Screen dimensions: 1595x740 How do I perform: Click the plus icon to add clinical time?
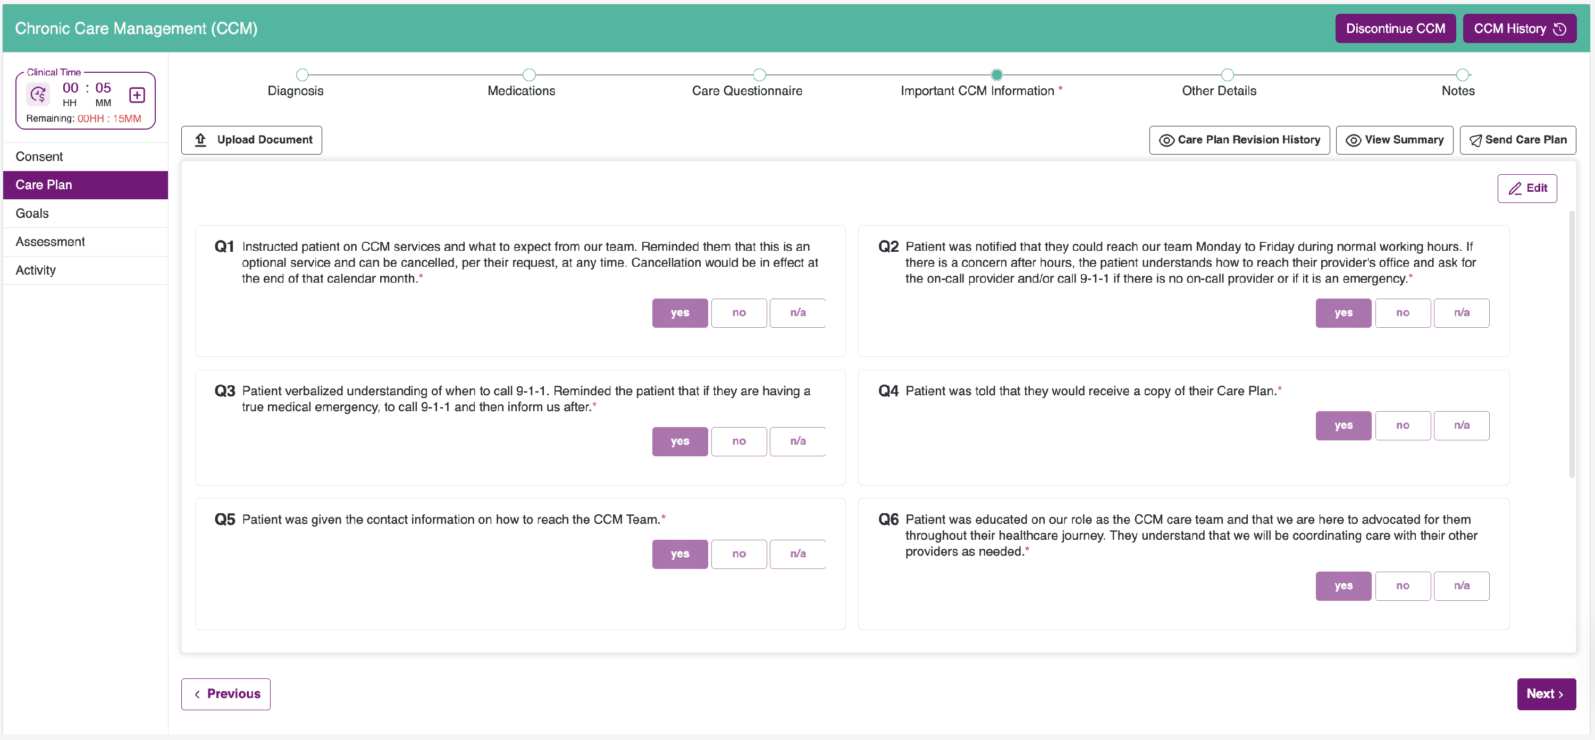point(137,95)
